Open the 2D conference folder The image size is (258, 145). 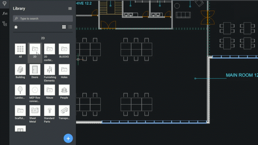point(50,49)
